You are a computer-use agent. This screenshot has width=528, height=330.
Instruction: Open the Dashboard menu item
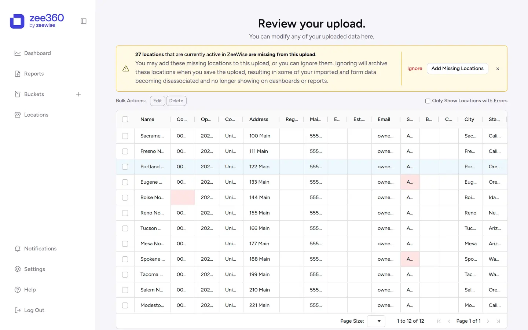click(37, 53)
